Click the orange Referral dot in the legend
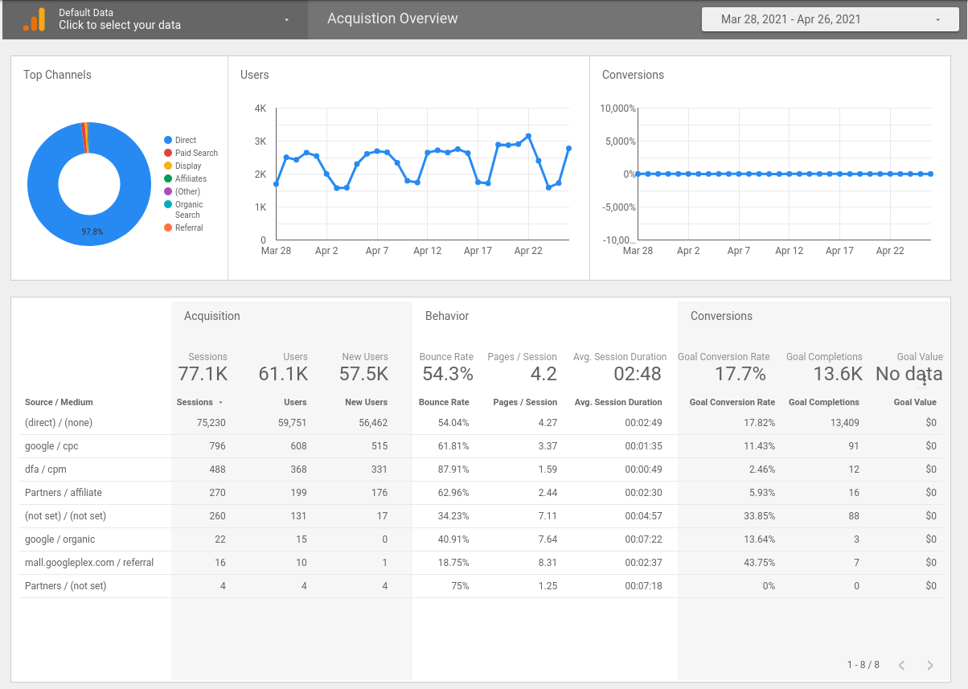The image size is (968, 689). pyautogui.click(x=170, y=228)
